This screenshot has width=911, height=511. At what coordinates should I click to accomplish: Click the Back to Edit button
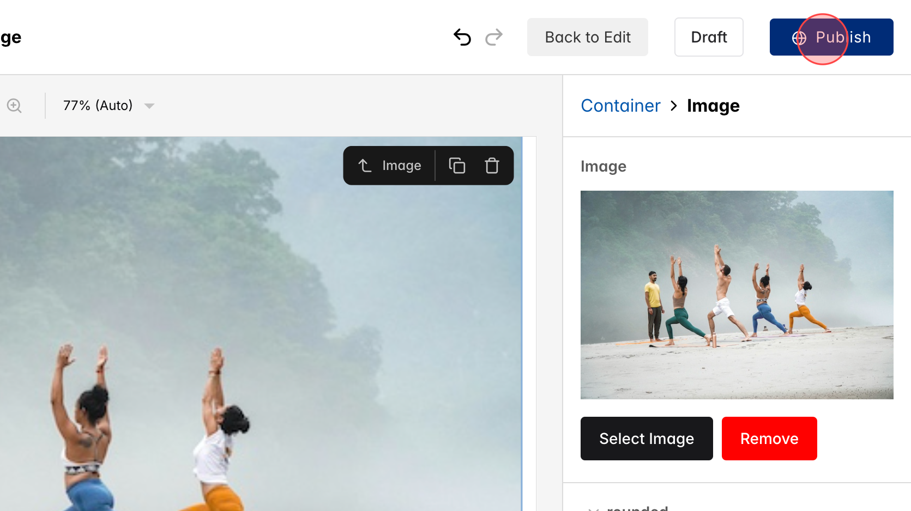[x=587, y=37]
